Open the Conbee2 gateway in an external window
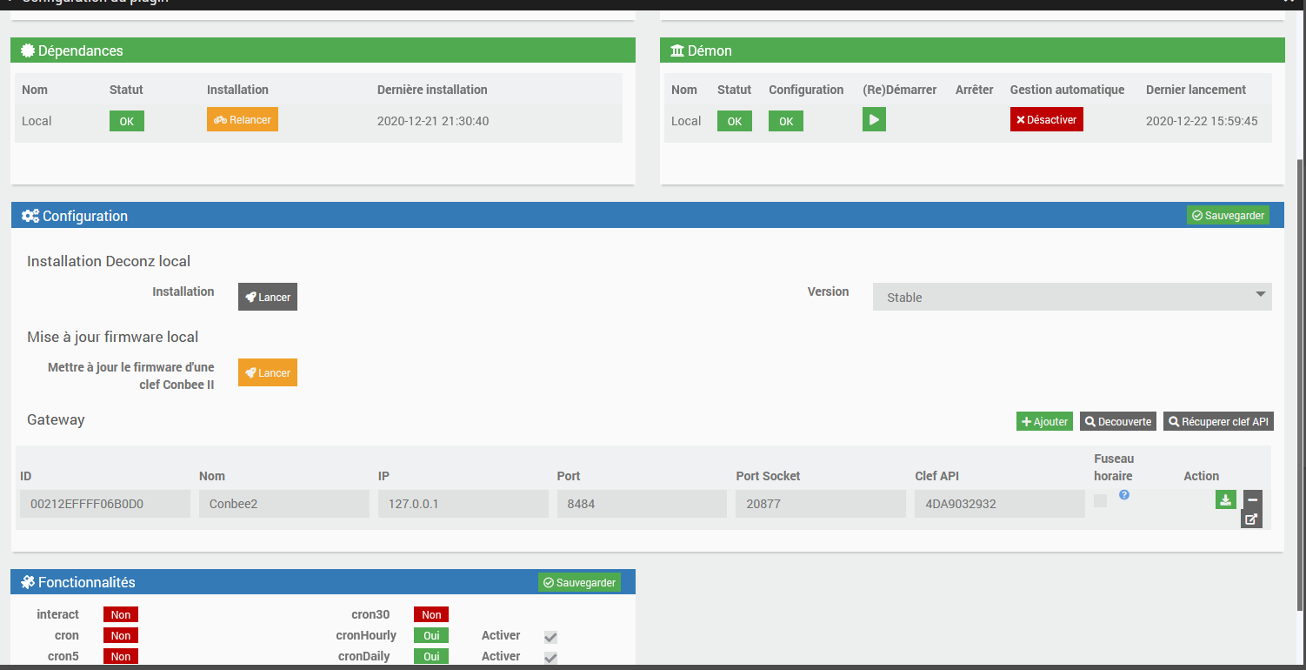 pos(1252,519)
